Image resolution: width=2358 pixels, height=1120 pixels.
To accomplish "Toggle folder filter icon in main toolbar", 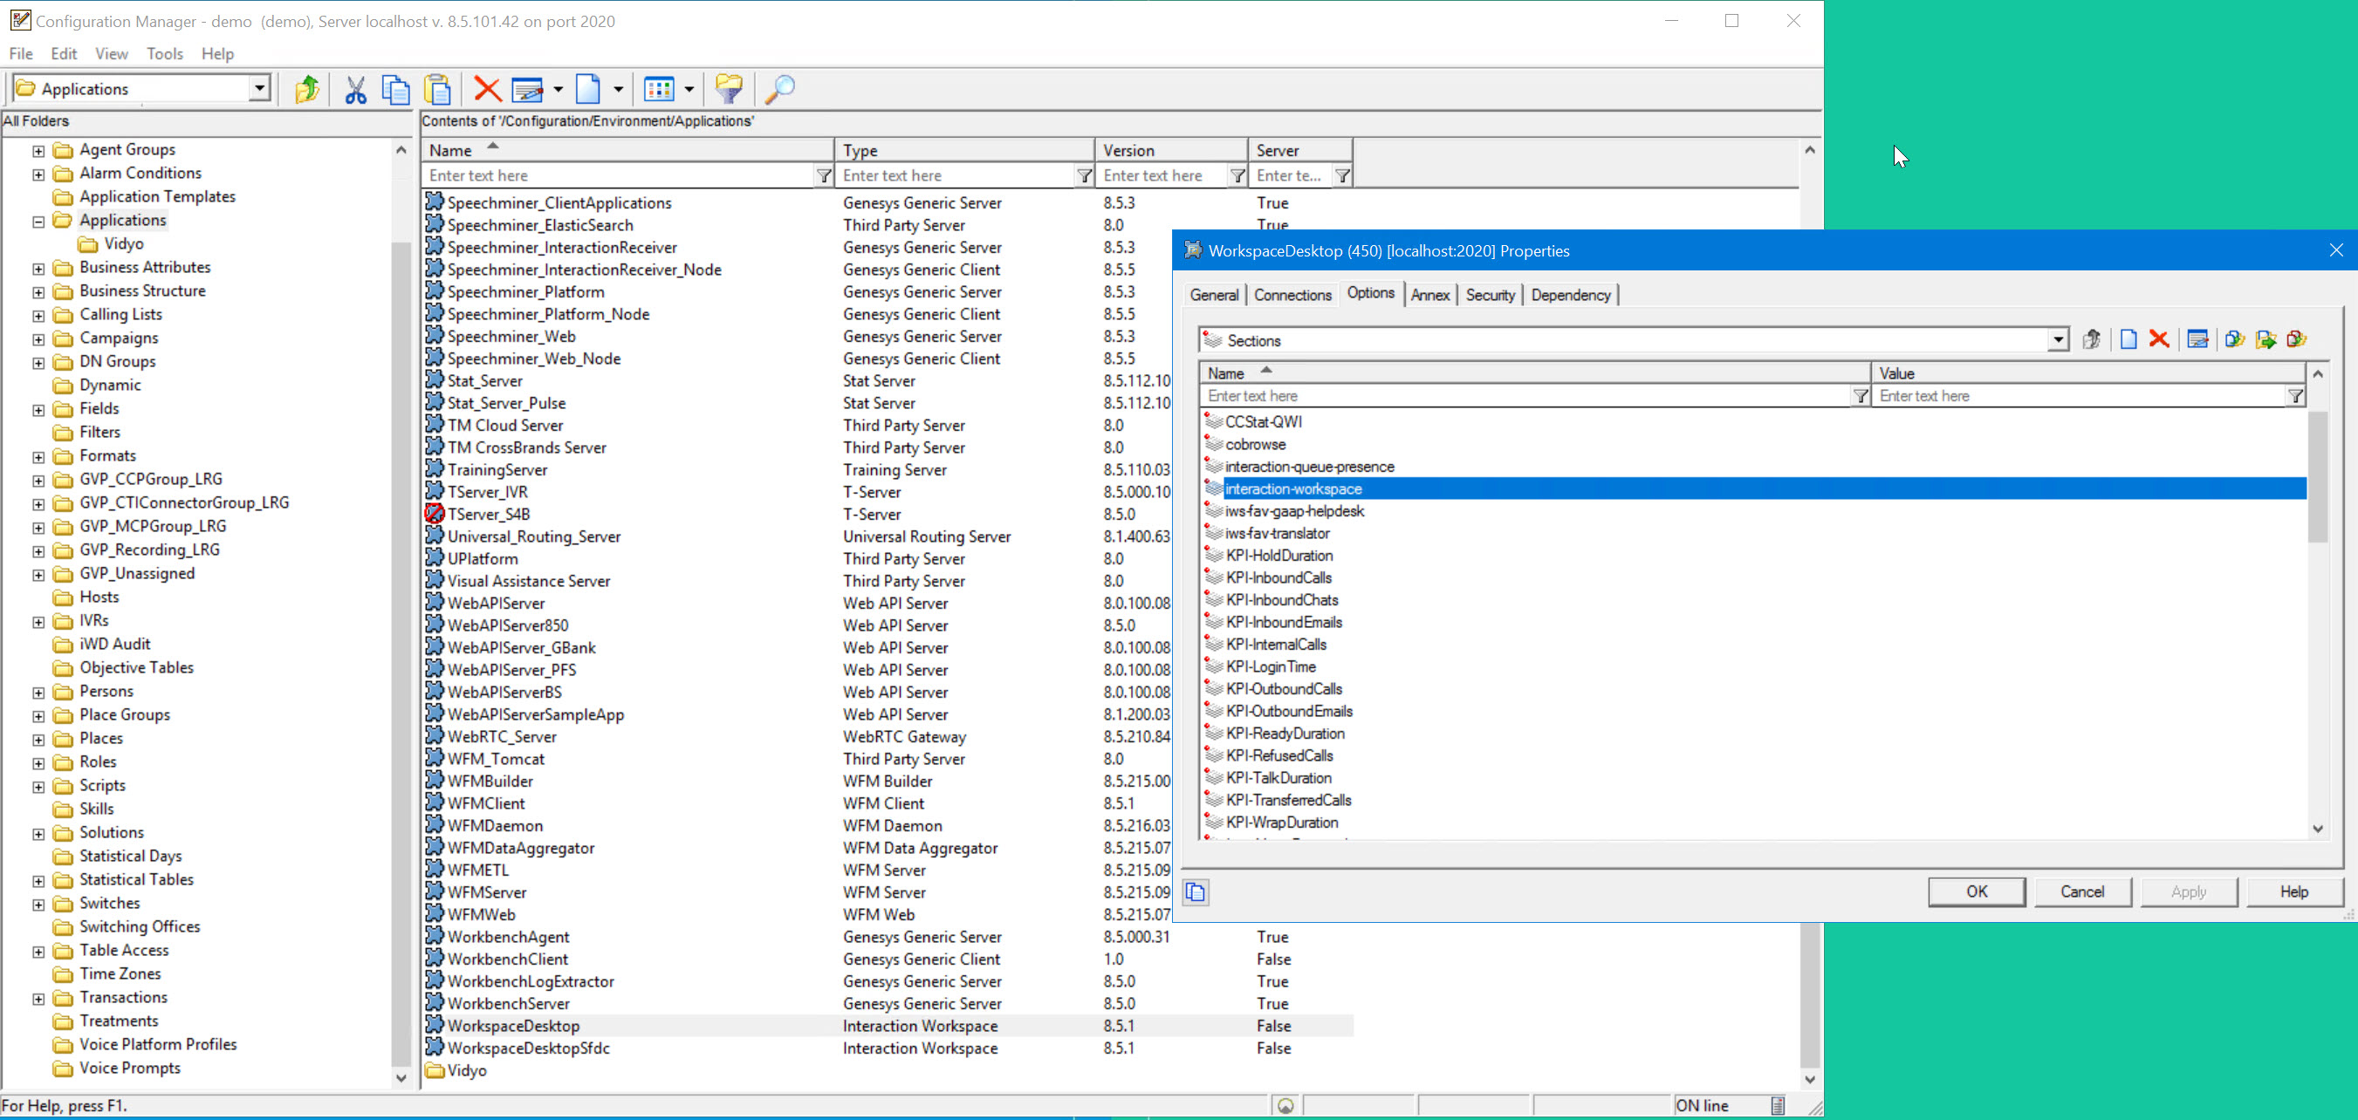I will [x=729, y=89].
